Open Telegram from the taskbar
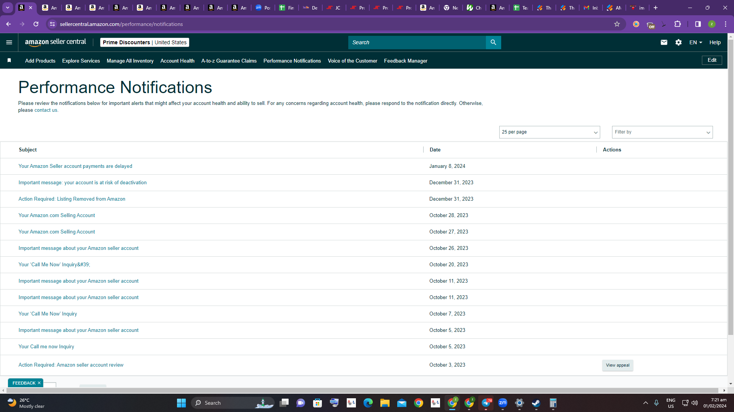The image size is (734, 412). pos(486,403)
